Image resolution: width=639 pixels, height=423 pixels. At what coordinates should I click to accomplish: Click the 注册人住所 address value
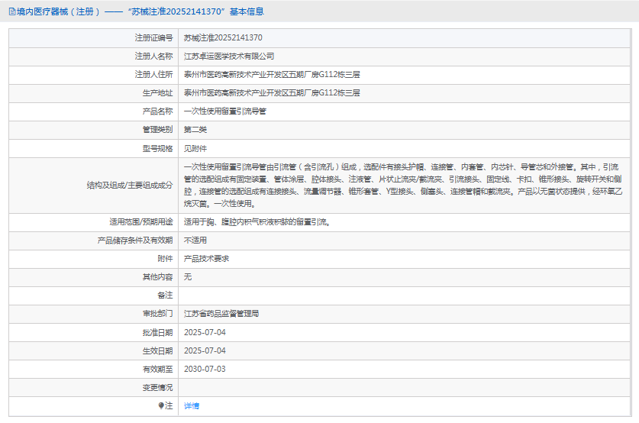(x=272, y=75)
